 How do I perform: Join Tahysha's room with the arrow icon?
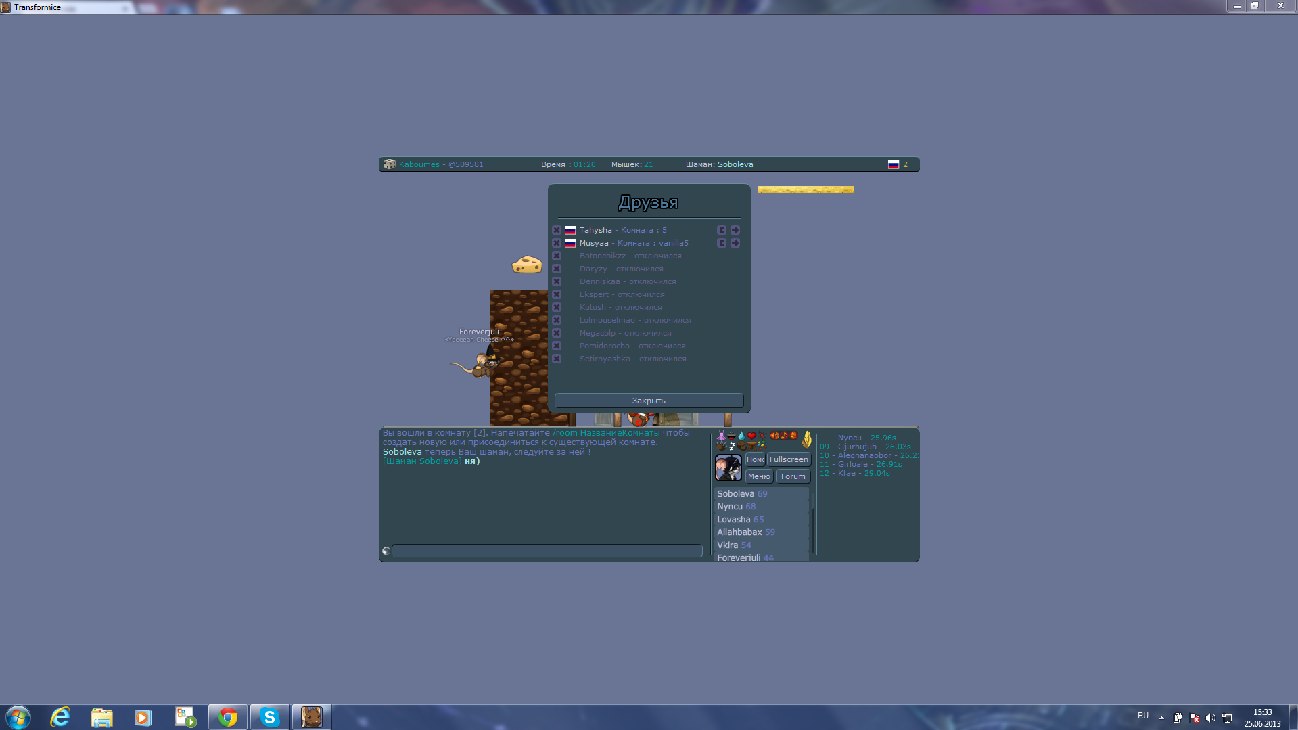[x=735, y=230]
